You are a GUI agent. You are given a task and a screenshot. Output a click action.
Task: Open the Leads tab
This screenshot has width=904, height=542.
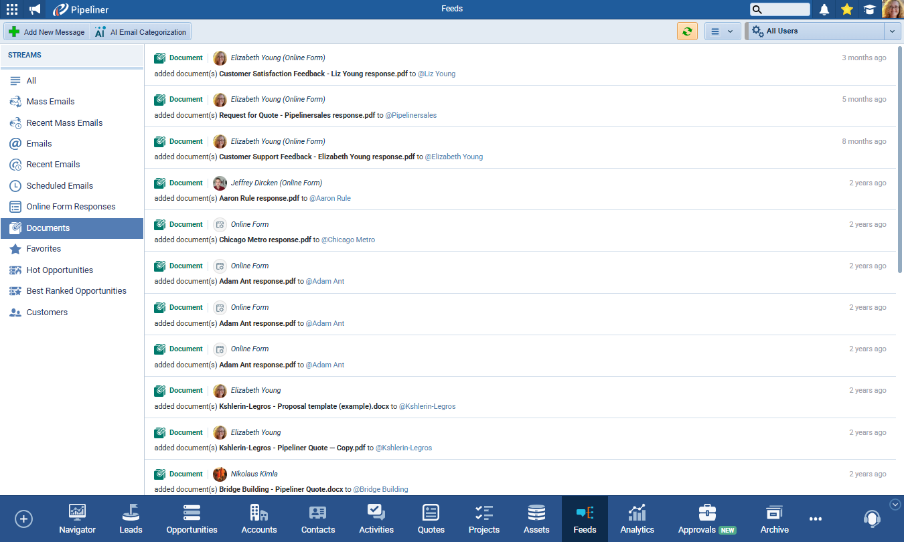pyautogui.click(x=131, y=519)
